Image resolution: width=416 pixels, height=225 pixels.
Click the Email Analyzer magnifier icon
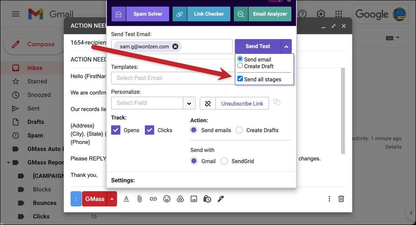241,14
